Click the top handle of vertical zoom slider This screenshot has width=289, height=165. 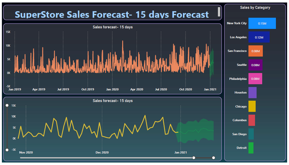[x=7, y=105]
